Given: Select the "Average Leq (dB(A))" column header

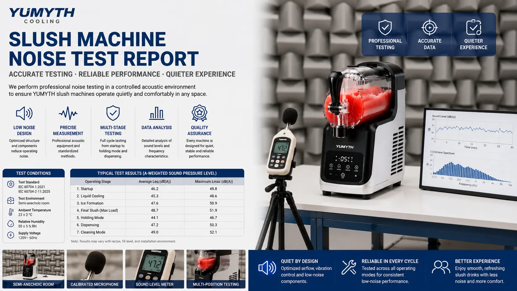Looking at the screenshot, I should click(x=155, y=182).
